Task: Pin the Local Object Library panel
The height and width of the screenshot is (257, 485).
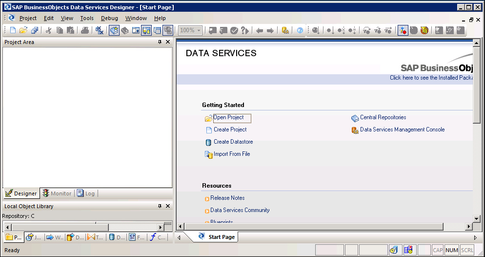Action: pyautogui.click(x=160, y=206)
